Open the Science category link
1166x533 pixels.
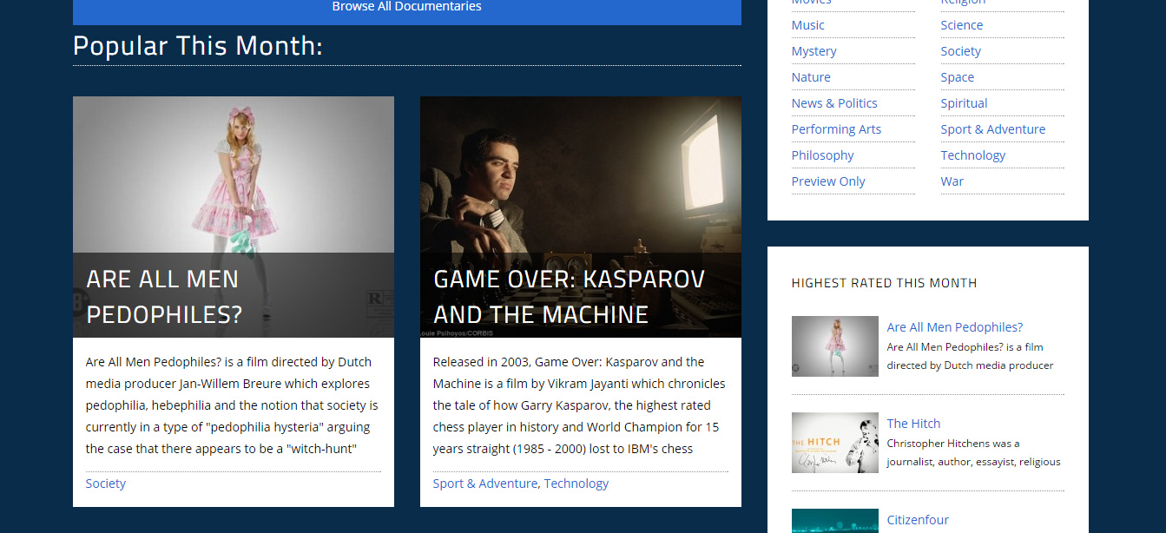point(962,25)
